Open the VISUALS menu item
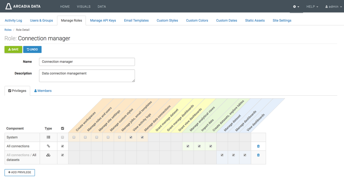Image resolution: width=344 pixels, height=180 pixels. point(84,7)
